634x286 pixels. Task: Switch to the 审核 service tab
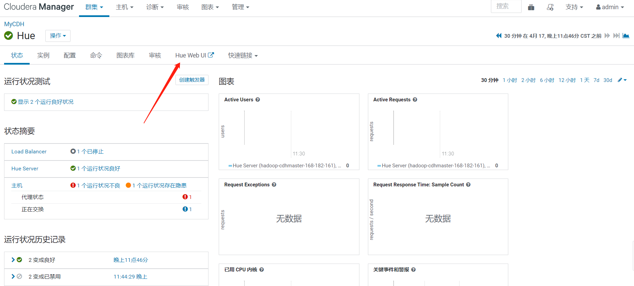(x=155, y=55)
